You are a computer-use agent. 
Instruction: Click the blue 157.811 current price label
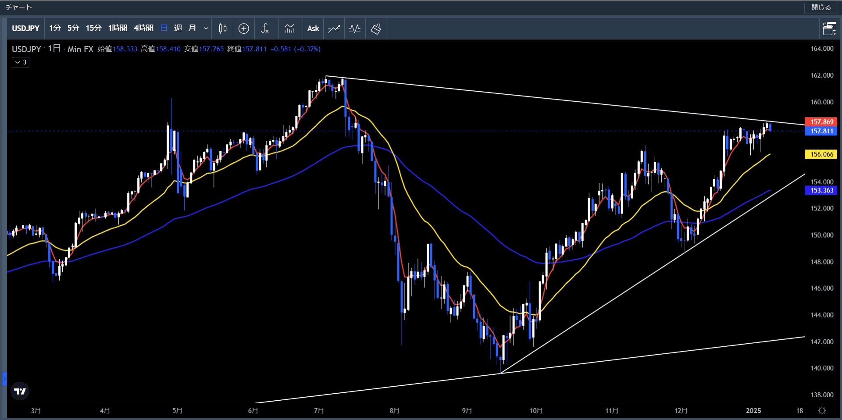point(821,131)
